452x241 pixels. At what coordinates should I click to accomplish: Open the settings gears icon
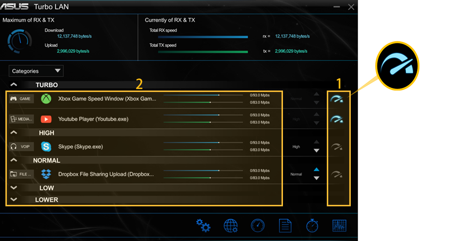pyautogui.click(x=203, y=225)
